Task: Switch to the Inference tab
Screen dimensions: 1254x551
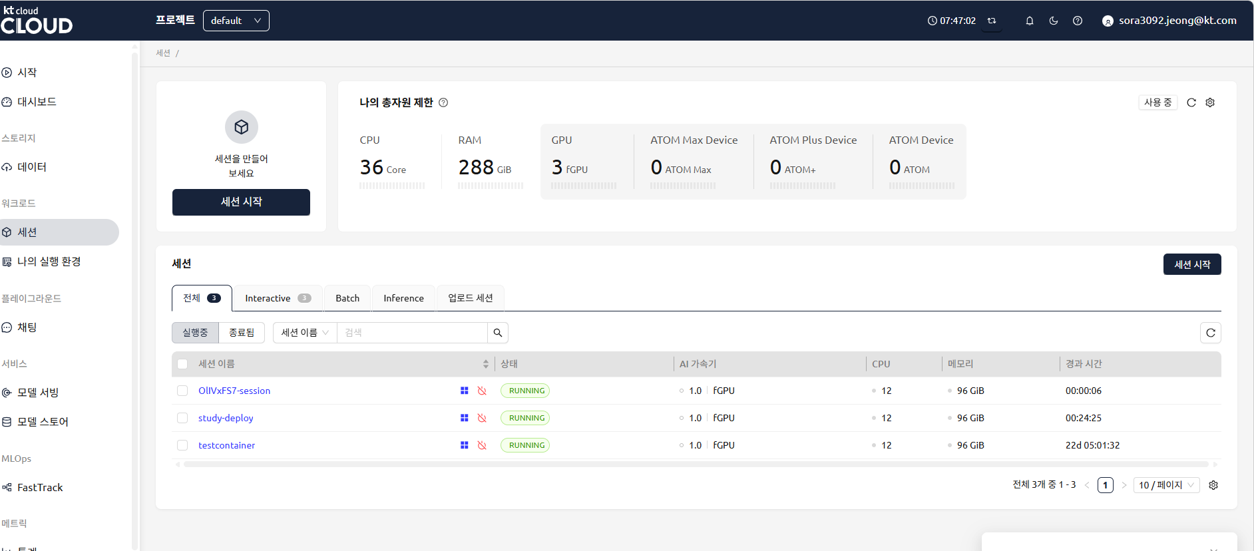Action: (x=403, y=298)
